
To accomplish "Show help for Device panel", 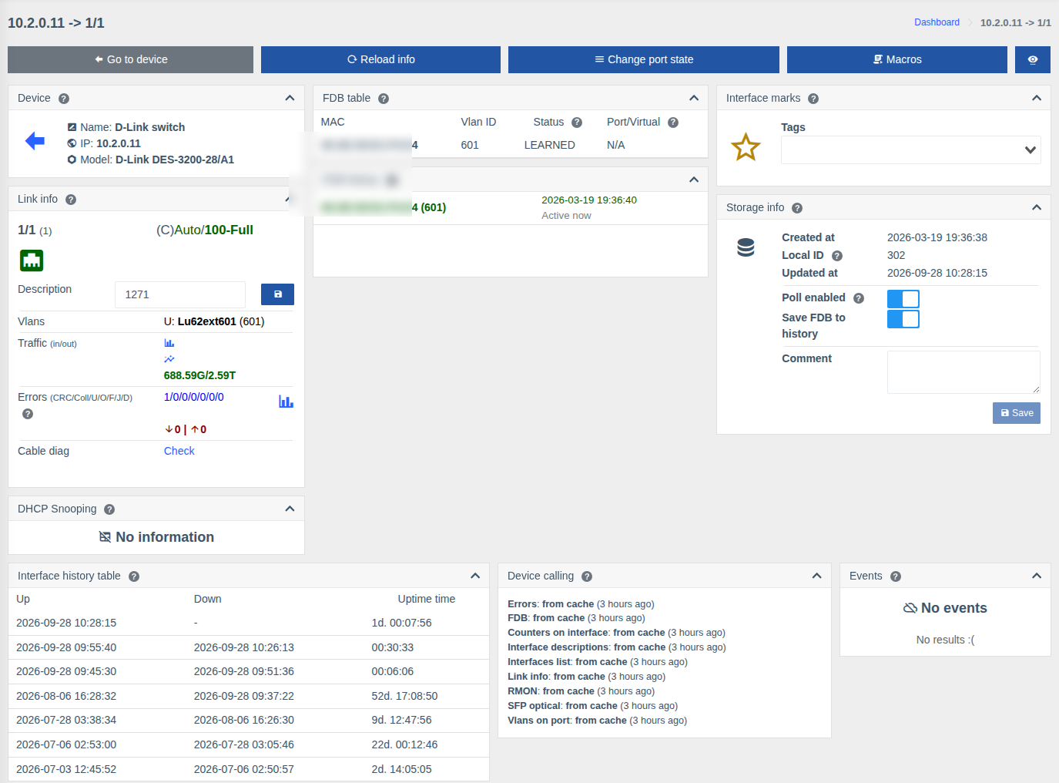I will click(x=64, y=99).
